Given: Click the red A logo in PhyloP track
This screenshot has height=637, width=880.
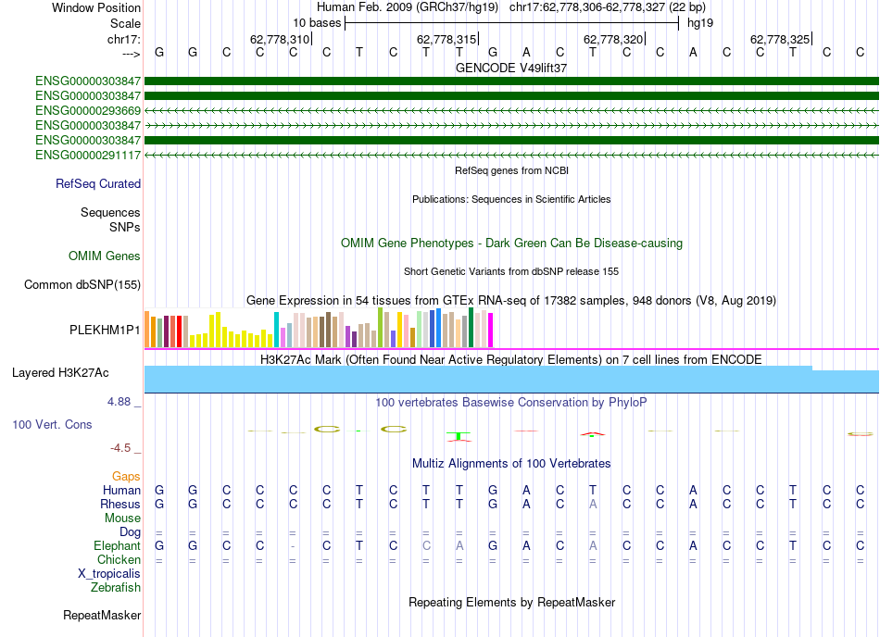Looking at the screenshot, I should click(x=593, y=434).
